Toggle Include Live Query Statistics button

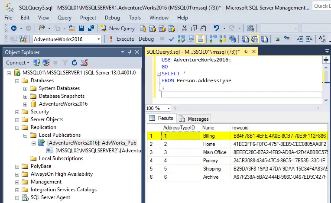pyautogui.click(x=223, y=39)
